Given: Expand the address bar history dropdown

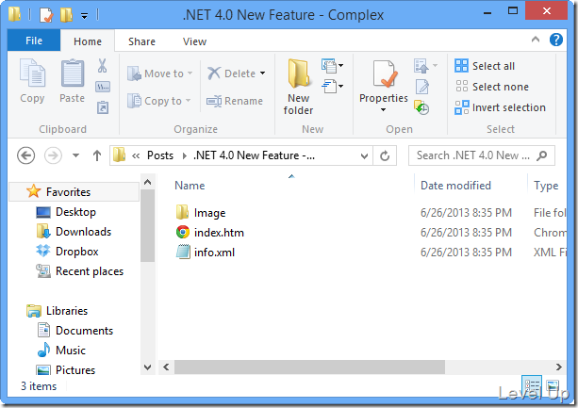Looking at the screenshot, I should click(364, 155).
